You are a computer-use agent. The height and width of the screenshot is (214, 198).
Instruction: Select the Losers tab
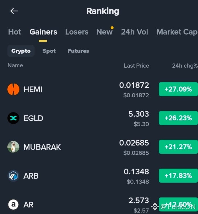pyautogui.click(x=77, y=32)
